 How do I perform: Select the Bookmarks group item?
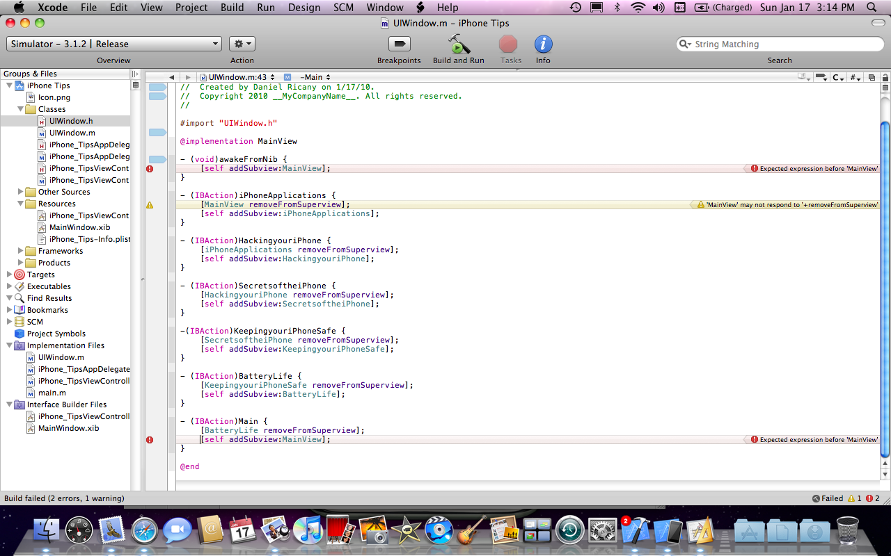(x=47, y=310)
